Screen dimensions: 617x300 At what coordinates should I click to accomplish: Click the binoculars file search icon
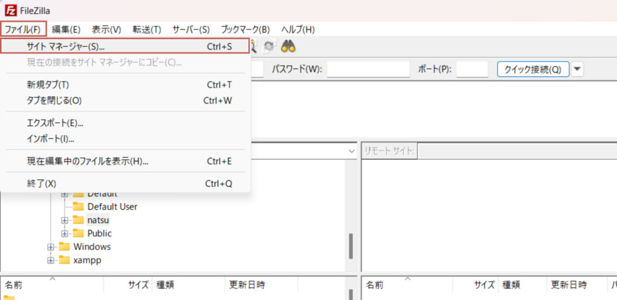click(288, 46)
